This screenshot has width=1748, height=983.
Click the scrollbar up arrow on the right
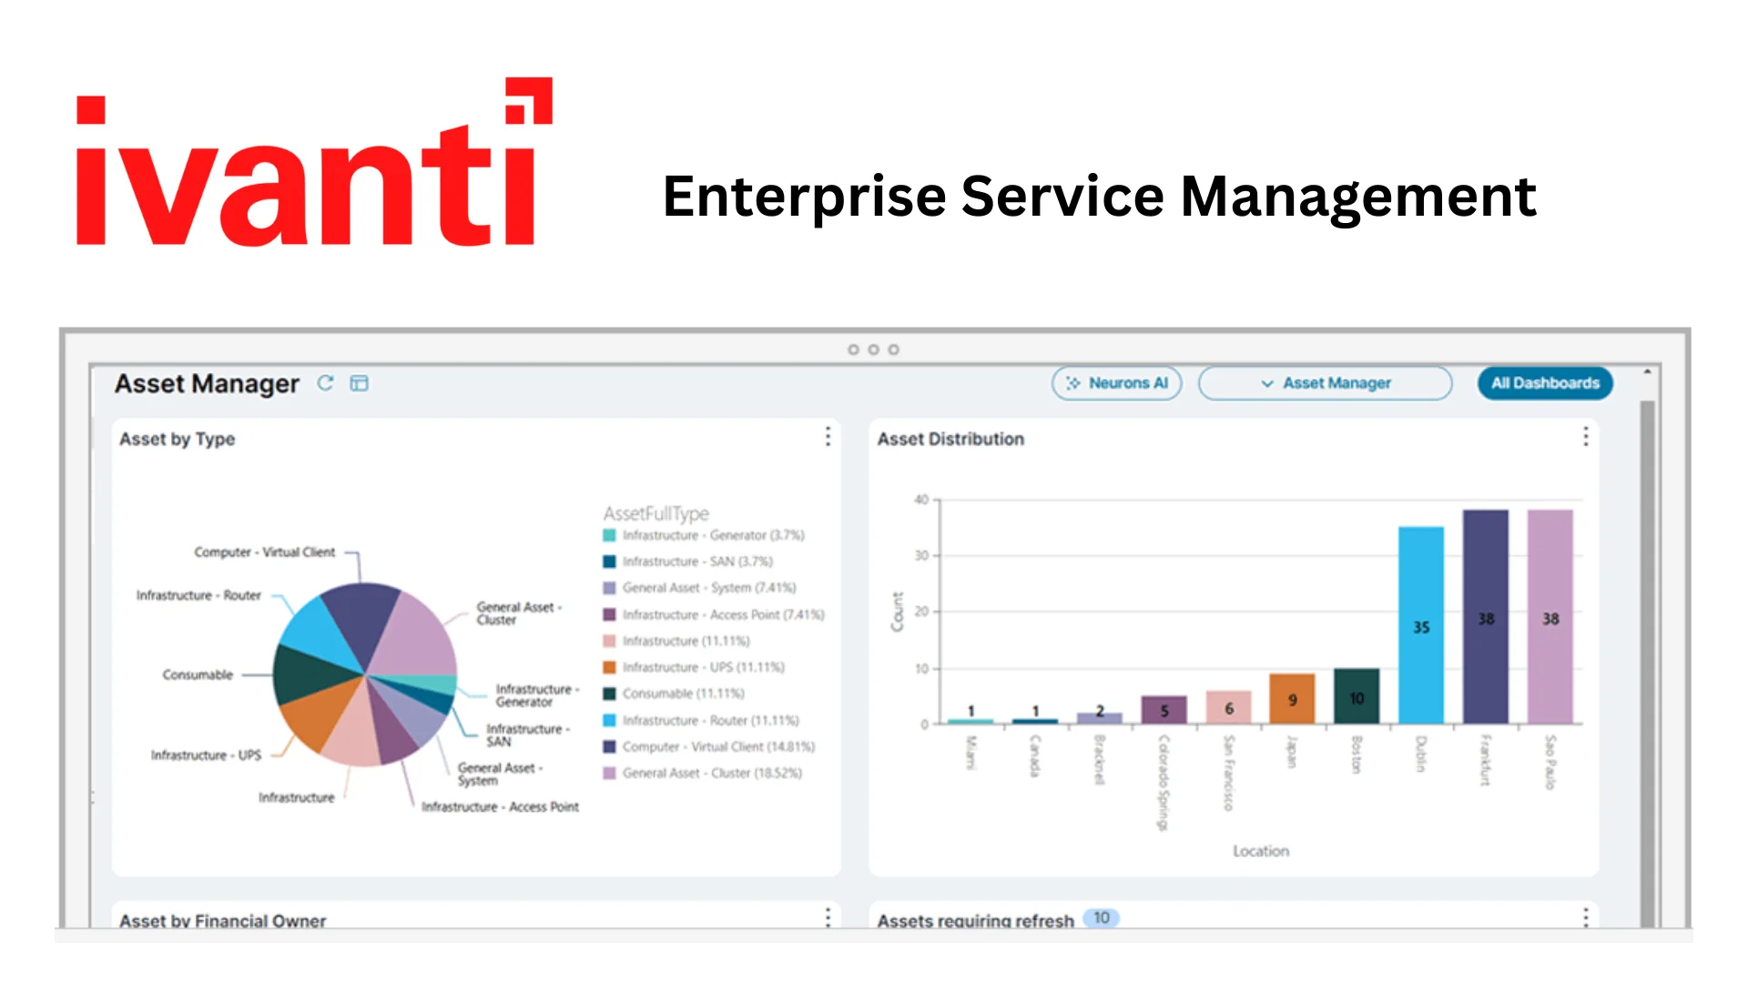[x=1648, y=370]
